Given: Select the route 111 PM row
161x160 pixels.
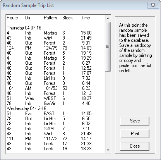Looking at the screenshot, I should tap(49, 139).
